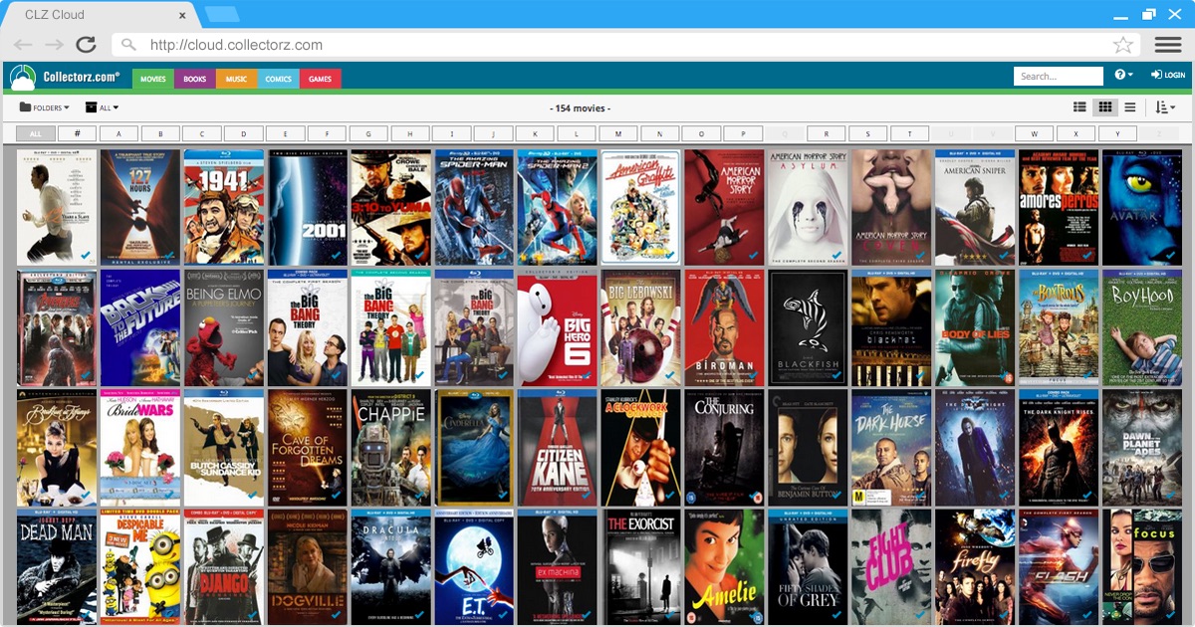Open the Fight Club cover
The image size is (1195, 627).
pos(891,566)
